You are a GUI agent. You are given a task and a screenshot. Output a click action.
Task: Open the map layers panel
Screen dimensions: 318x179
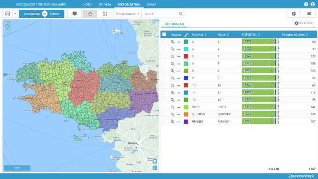click(155, 161)
